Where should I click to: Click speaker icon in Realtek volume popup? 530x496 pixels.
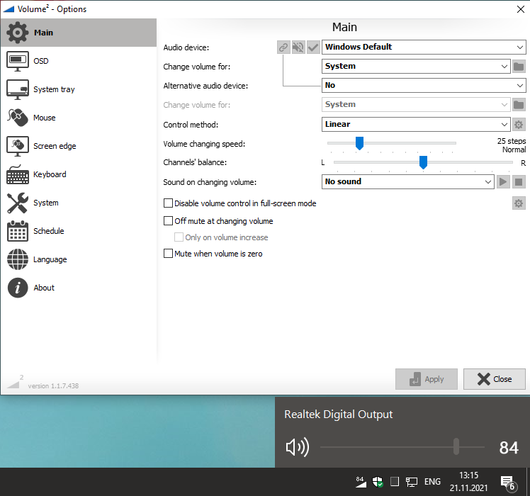click(x=298, y=447)
